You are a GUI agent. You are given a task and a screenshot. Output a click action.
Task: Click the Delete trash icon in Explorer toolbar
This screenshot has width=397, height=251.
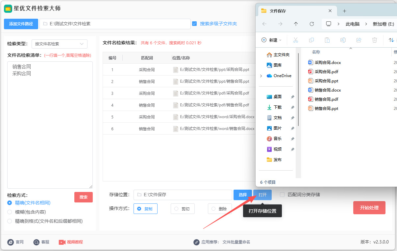click(375, 40)
